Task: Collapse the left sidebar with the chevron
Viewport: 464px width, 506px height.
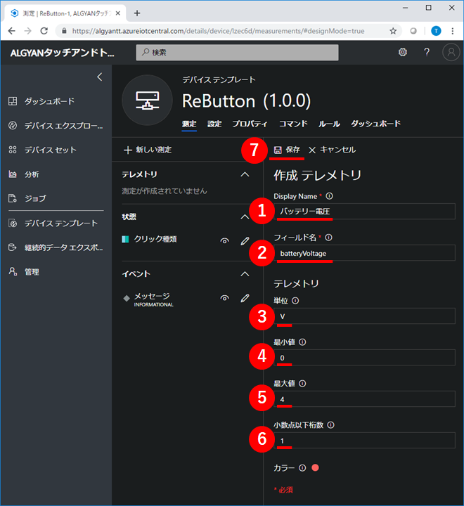Action: pyautogui.click(x=100, y=77)
